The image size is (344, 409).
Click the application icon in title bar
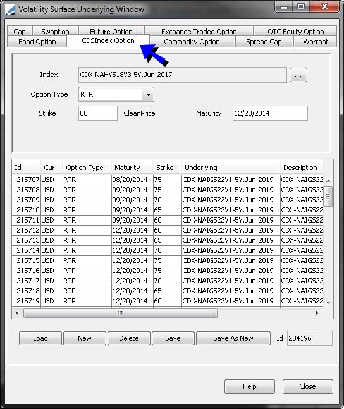[x=11, y=9]
